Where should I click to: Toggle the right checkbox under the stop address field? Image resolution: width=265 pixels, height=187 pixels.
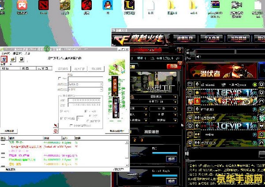point(86,111)
